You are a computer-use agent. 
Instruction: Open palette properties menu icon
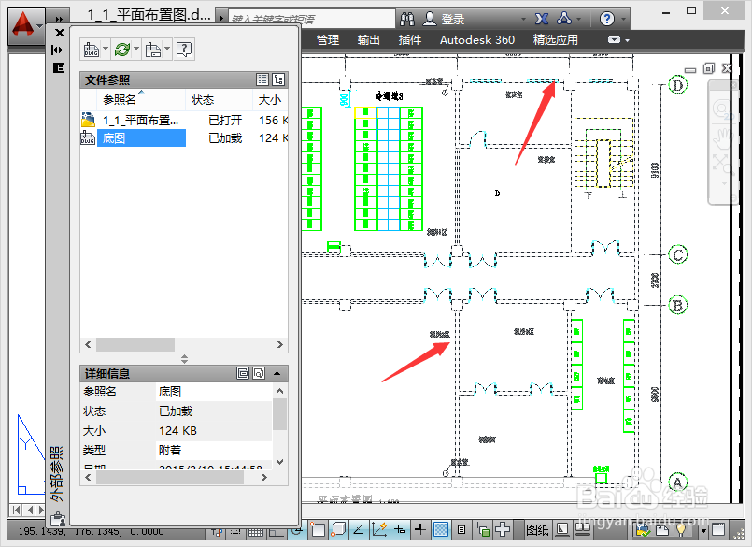point(59,67)
